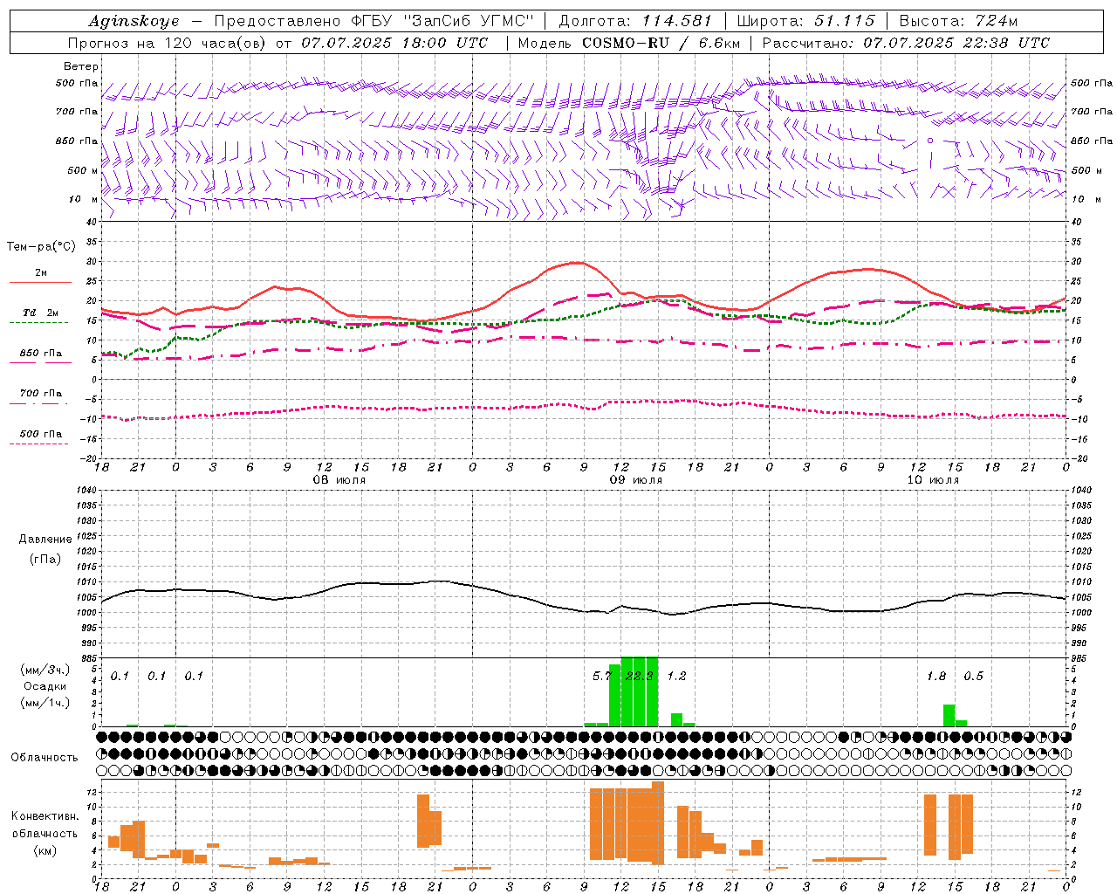Select the 22.3 precipitation total
This screenshot has height=894, width=1117.
640,676
